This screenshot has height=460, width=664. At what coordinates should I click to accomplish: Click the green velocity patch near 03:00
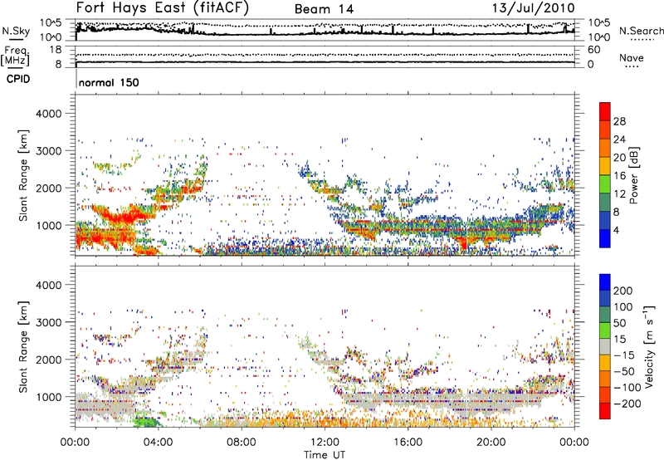point(147,422)
